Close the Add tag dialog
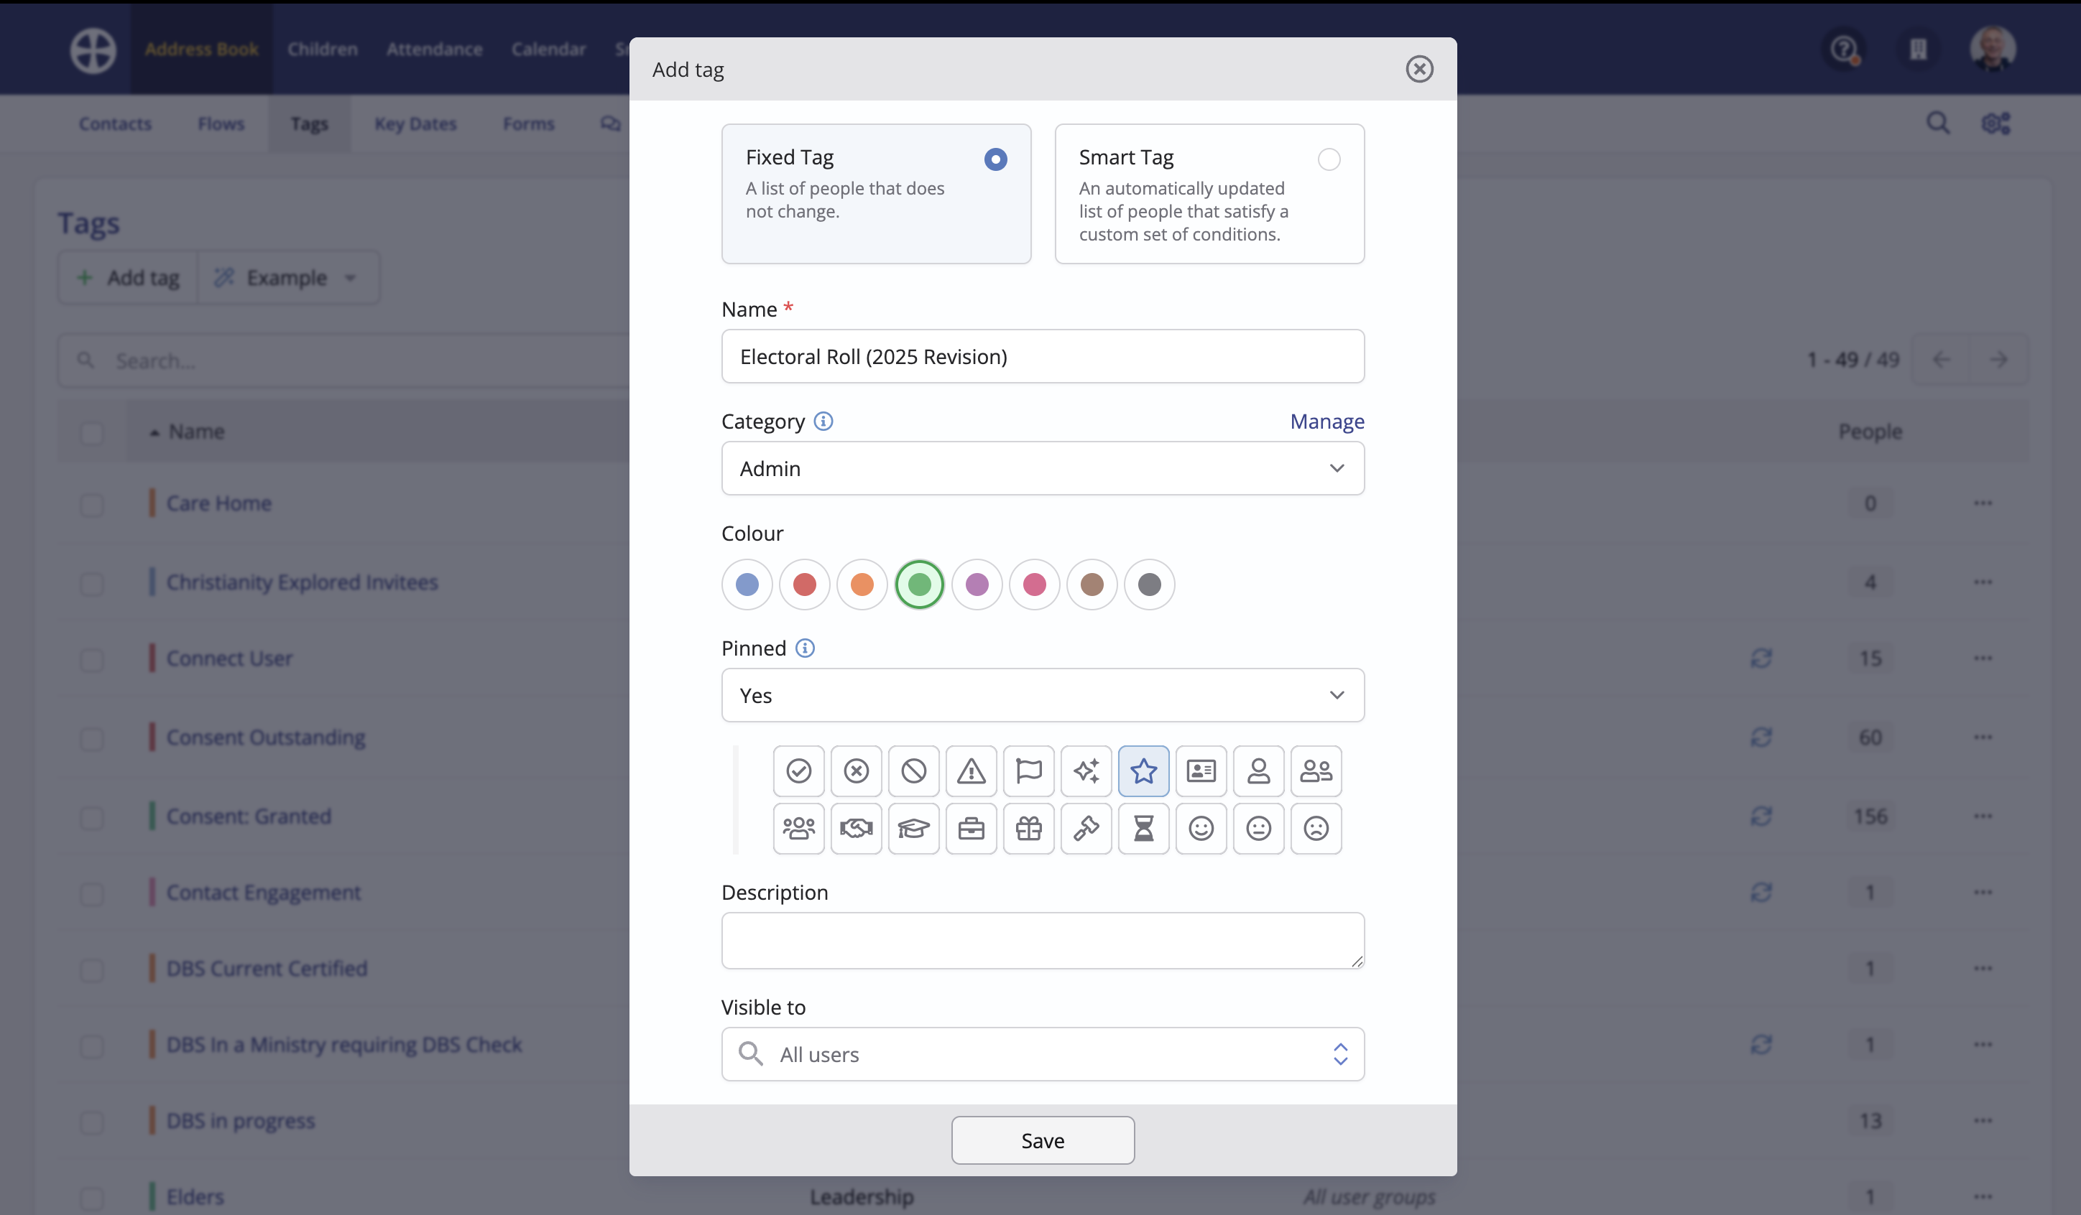Screen dimensions: 2081x1215 1419,70
